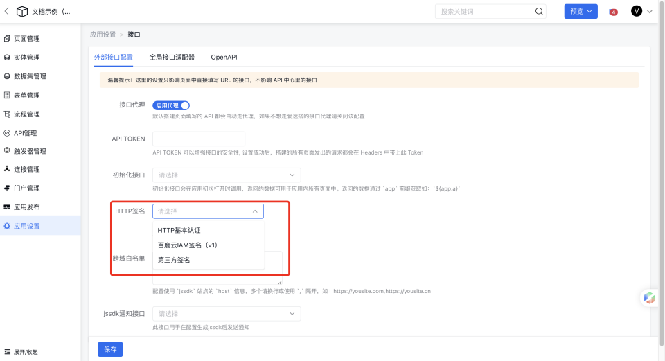The image size is (665, 361).
Task: Open 触发器管理 sidebar item
Action: 30,151
